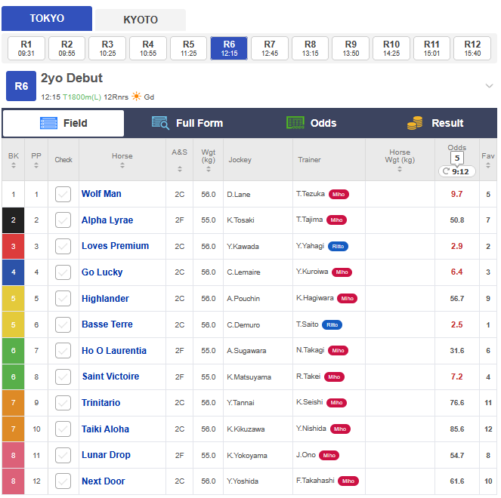Sort table by Wgt (kg) arrows
The image size is (501, 498).
tap(209, 170)
